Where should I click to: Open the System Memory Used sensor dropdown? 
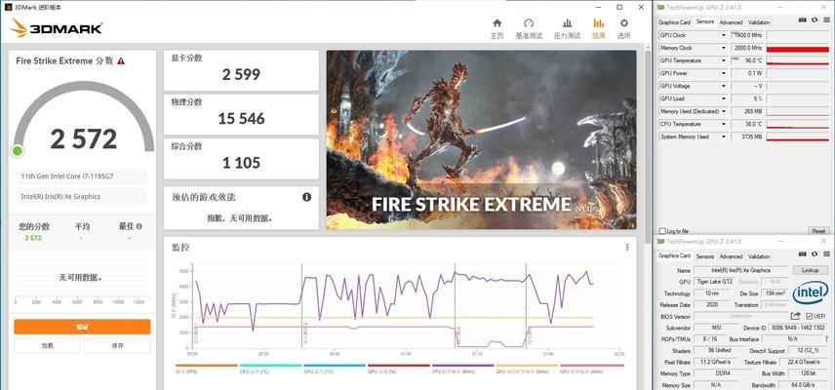tap(724, 136)
